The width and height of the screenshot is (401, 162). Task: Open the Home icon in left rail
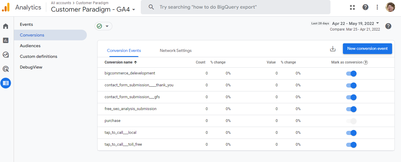6,26
